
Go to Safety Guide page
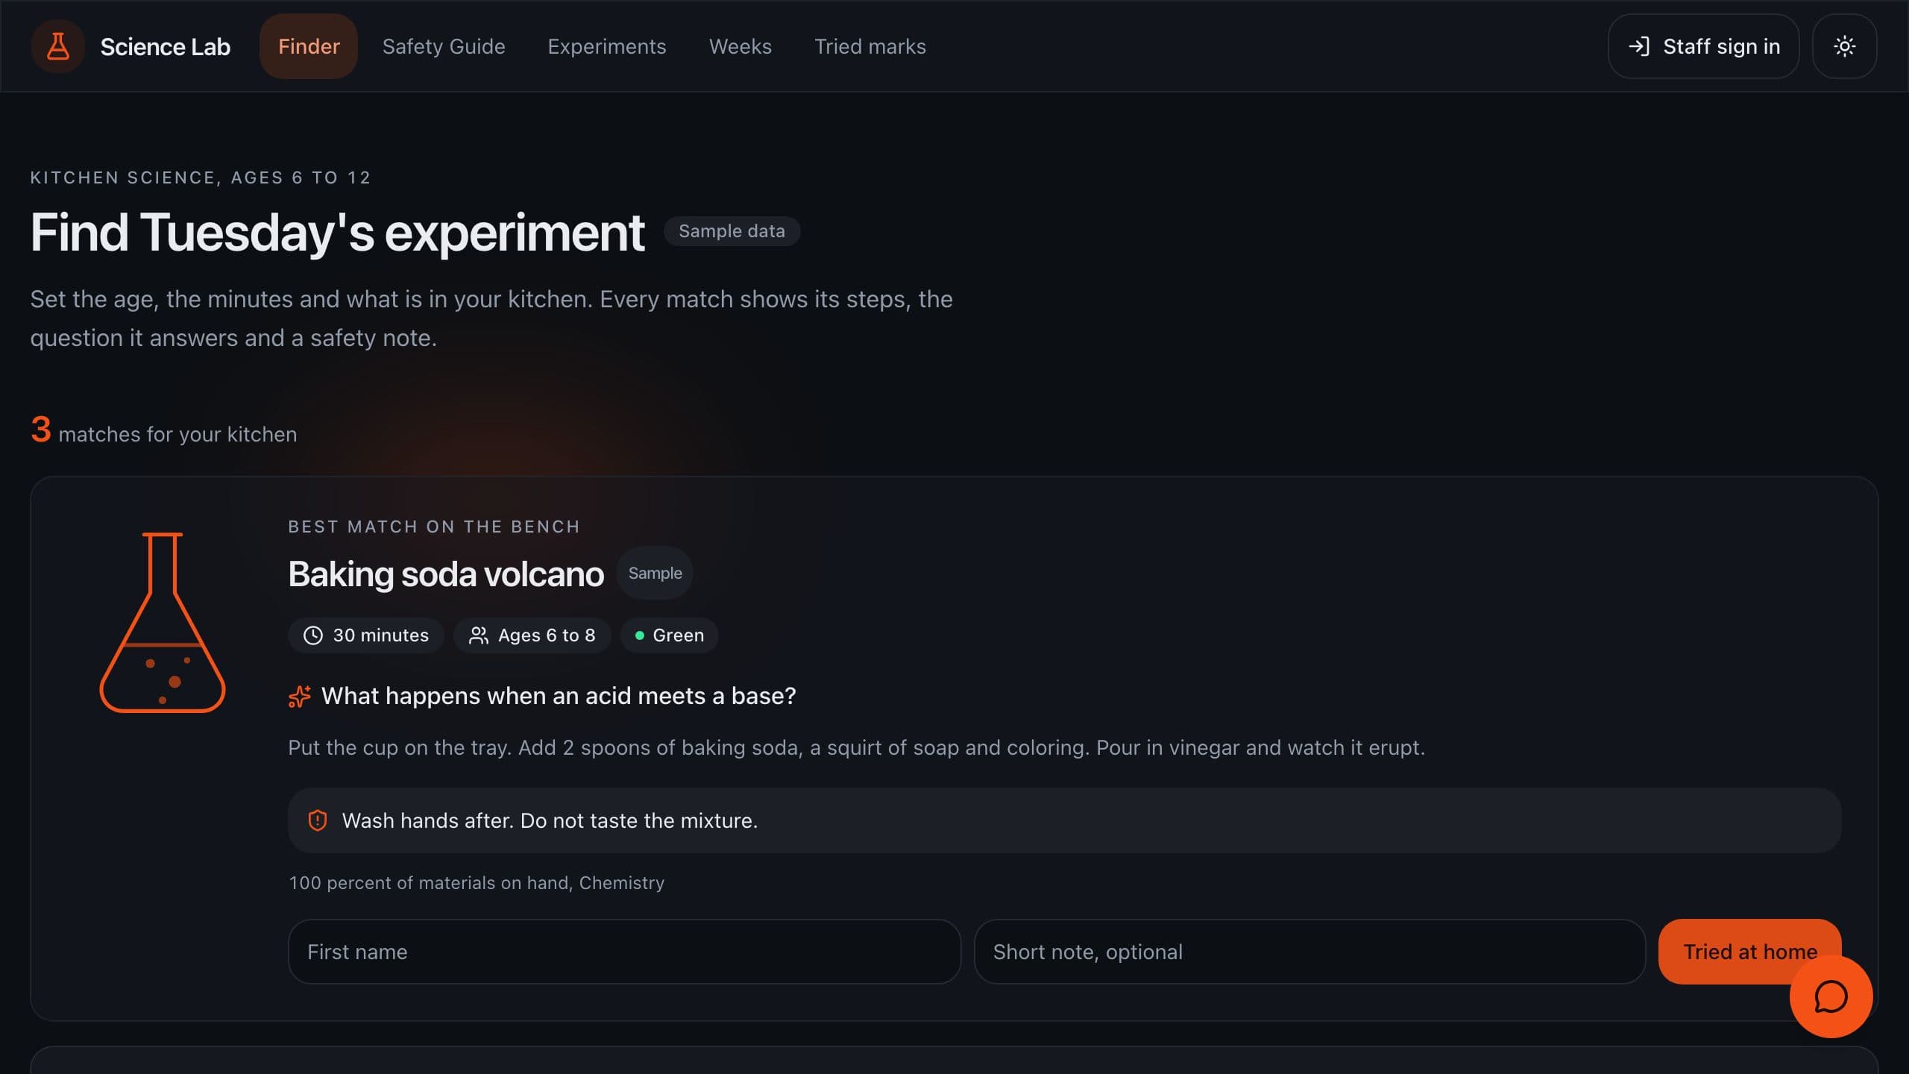pyautogui.click(x=444, y=46)
